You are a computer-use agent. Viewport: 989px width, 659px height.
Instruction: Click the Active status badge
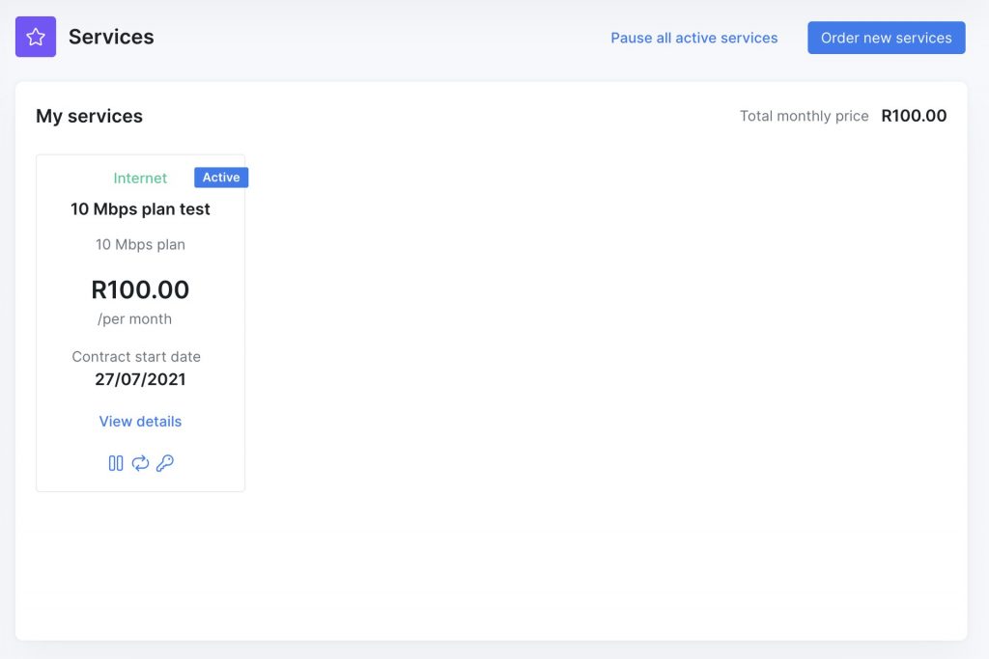point(221,178)
